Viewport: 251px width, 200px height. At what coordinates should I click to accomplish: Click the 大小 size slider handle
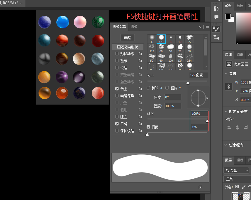coord(188,83)
